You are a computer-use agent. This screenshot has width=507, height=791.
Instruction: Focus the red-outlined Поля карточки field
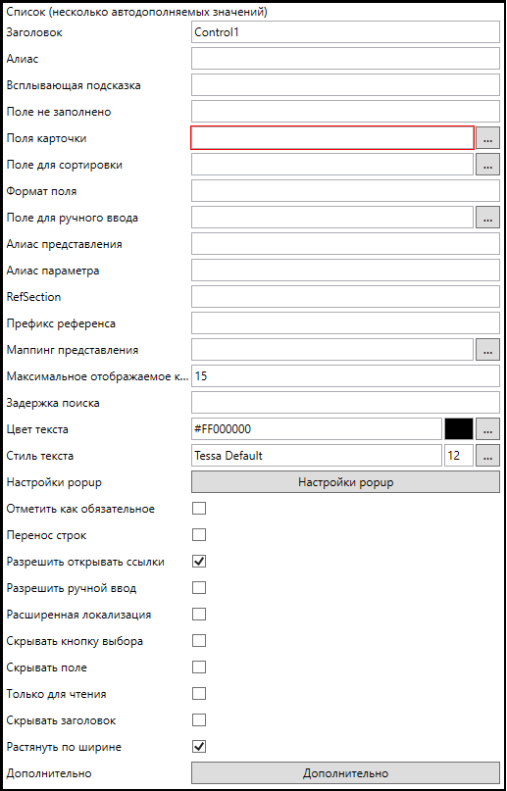[x=332, y=138]
